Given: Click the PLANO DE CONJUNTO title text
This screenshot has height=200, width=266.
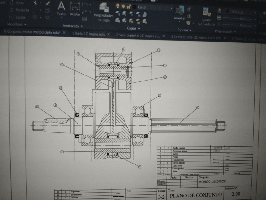Looking at the screenshot, I should 195,195.
